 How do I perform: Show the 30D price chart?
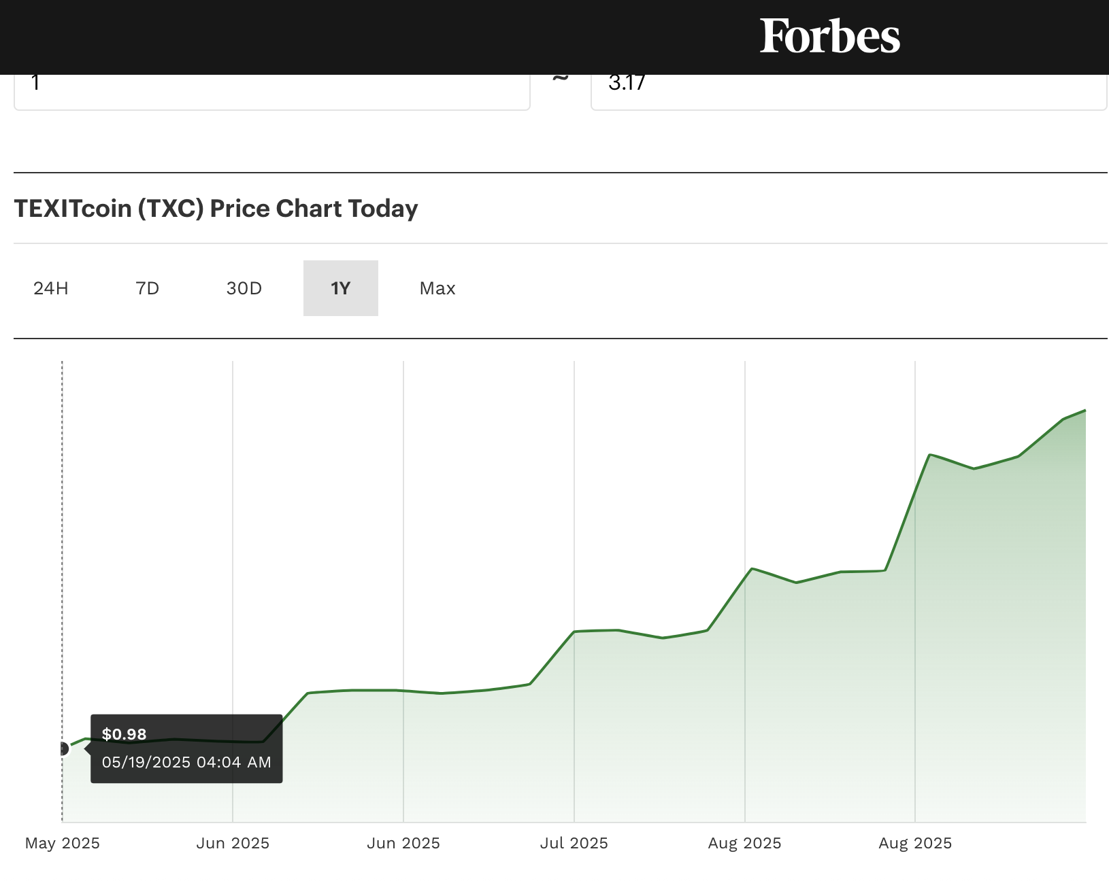tap(244, 288)
